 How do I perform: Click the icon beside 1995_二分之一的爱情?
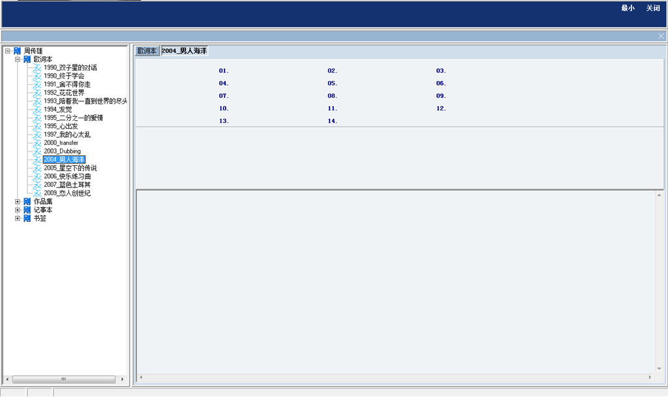coord(37,118)
